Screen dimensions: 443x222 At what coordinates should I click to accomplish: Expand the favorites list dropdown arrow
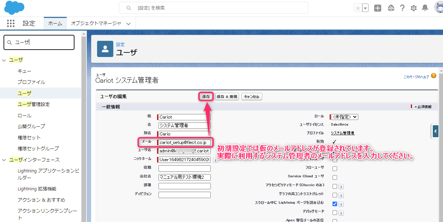tap(365, 8)
